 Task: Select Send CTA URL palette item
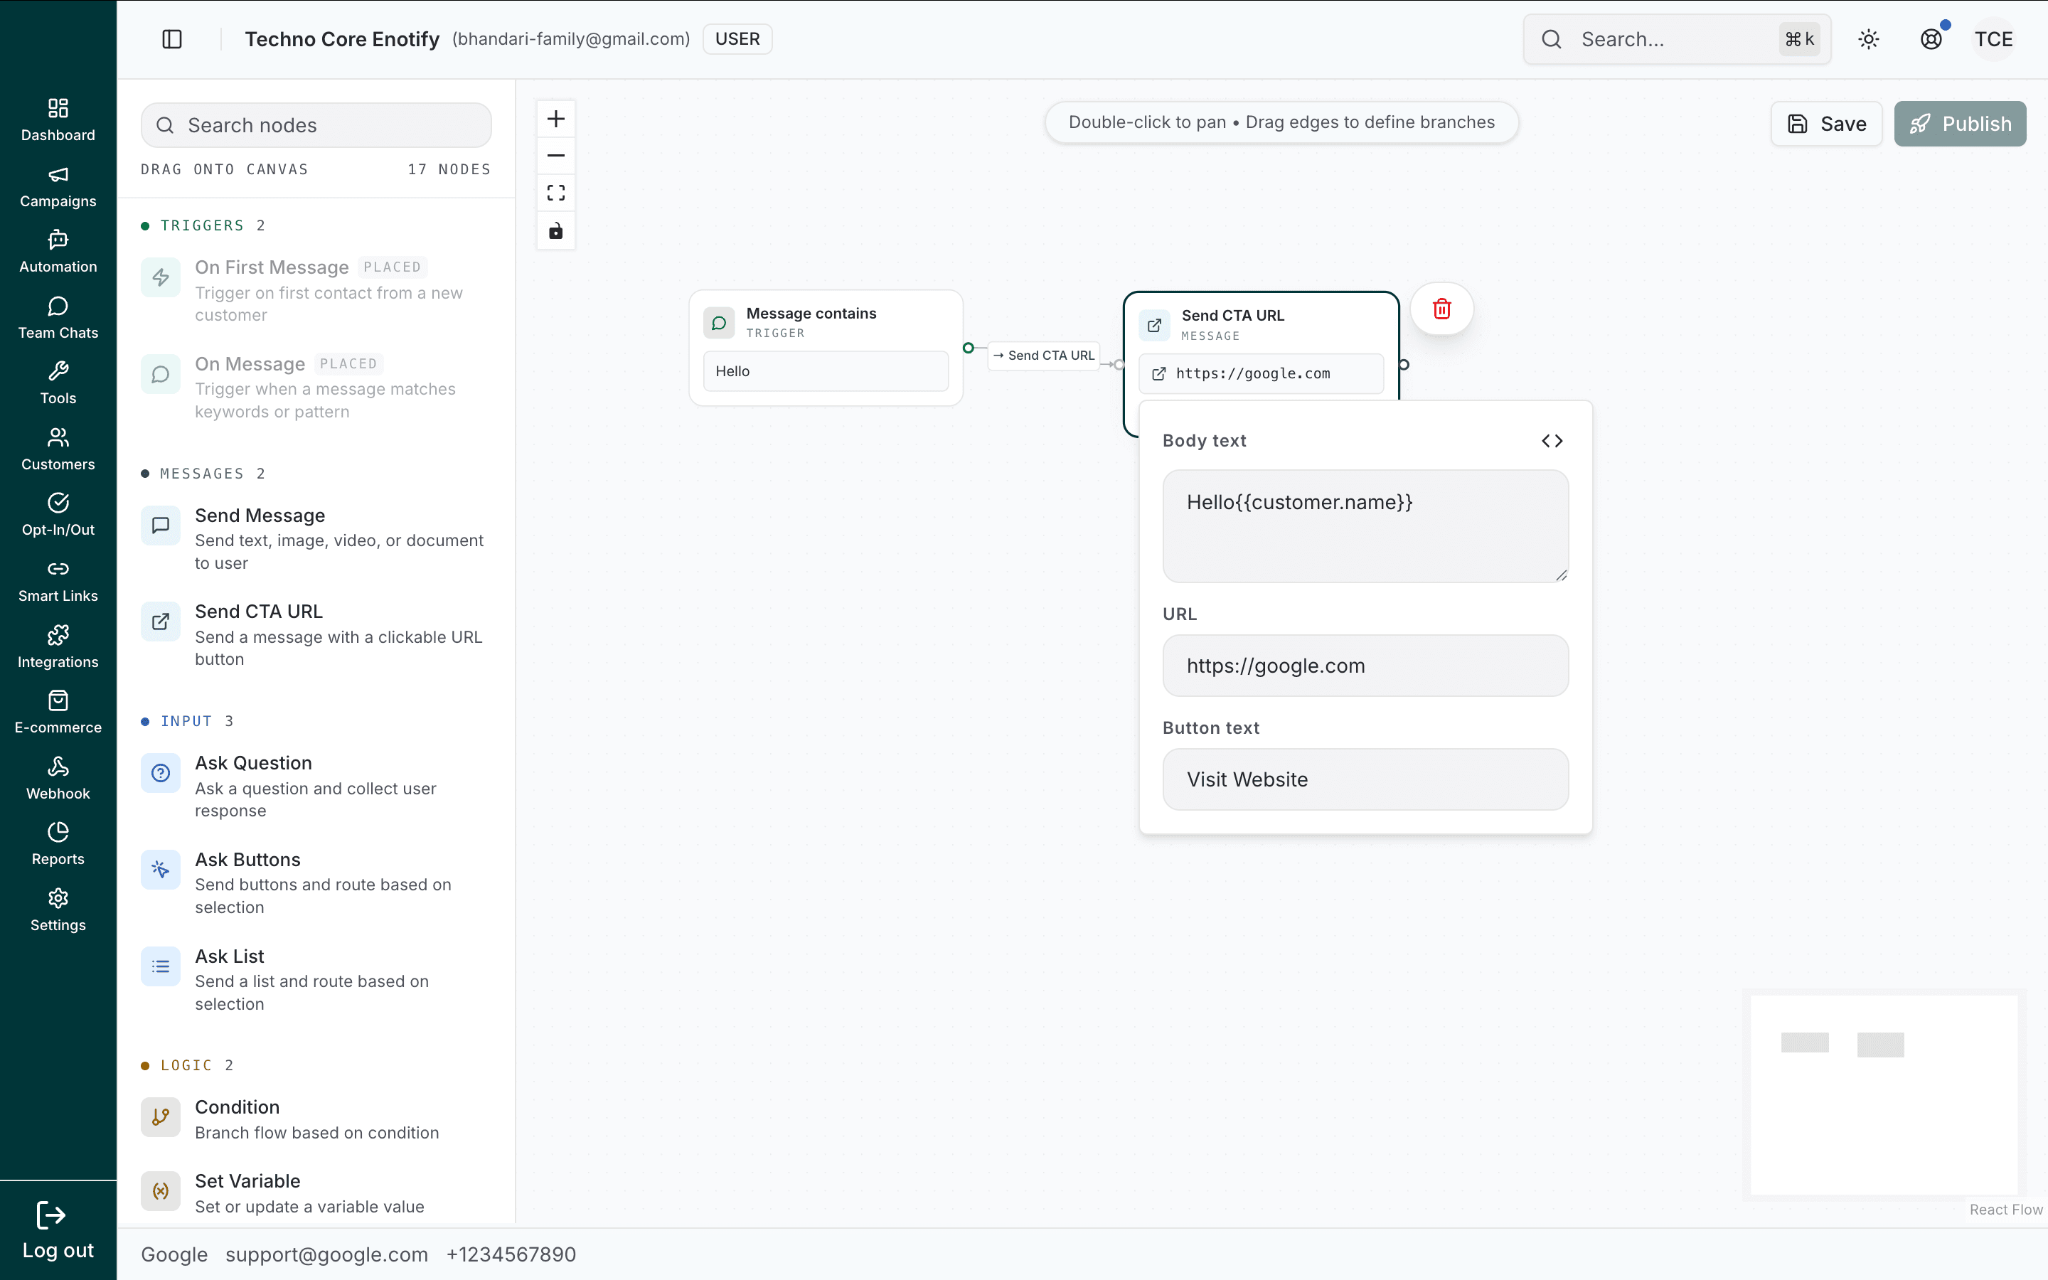click(316, 635)
